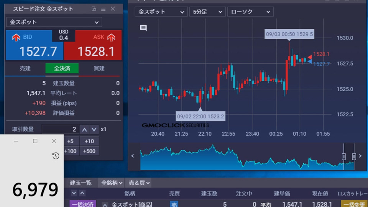The width and height of the screenshot is (368, 207).
Task: Click the +190 pips profit value
Action: (39, 103)
